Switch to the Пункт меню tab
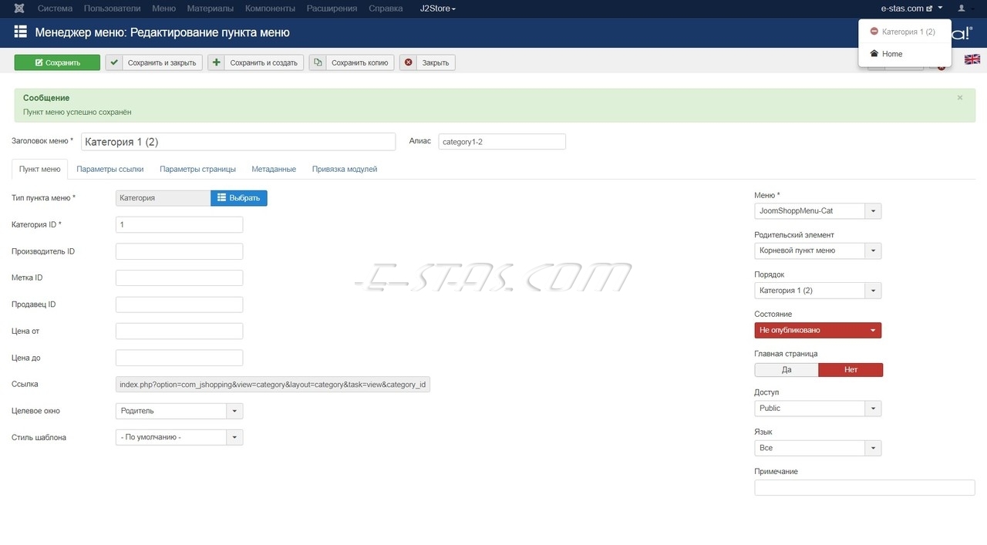Viewport: 987px width, 545px height. point(40,169)
